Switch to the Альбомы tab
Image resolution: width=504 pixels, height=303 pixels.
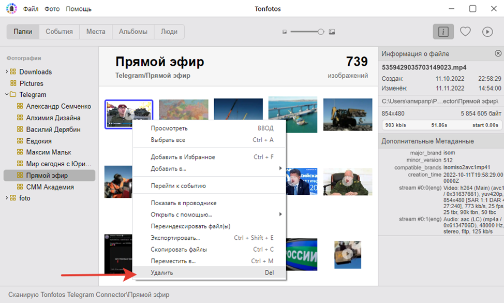pos(133,32)
